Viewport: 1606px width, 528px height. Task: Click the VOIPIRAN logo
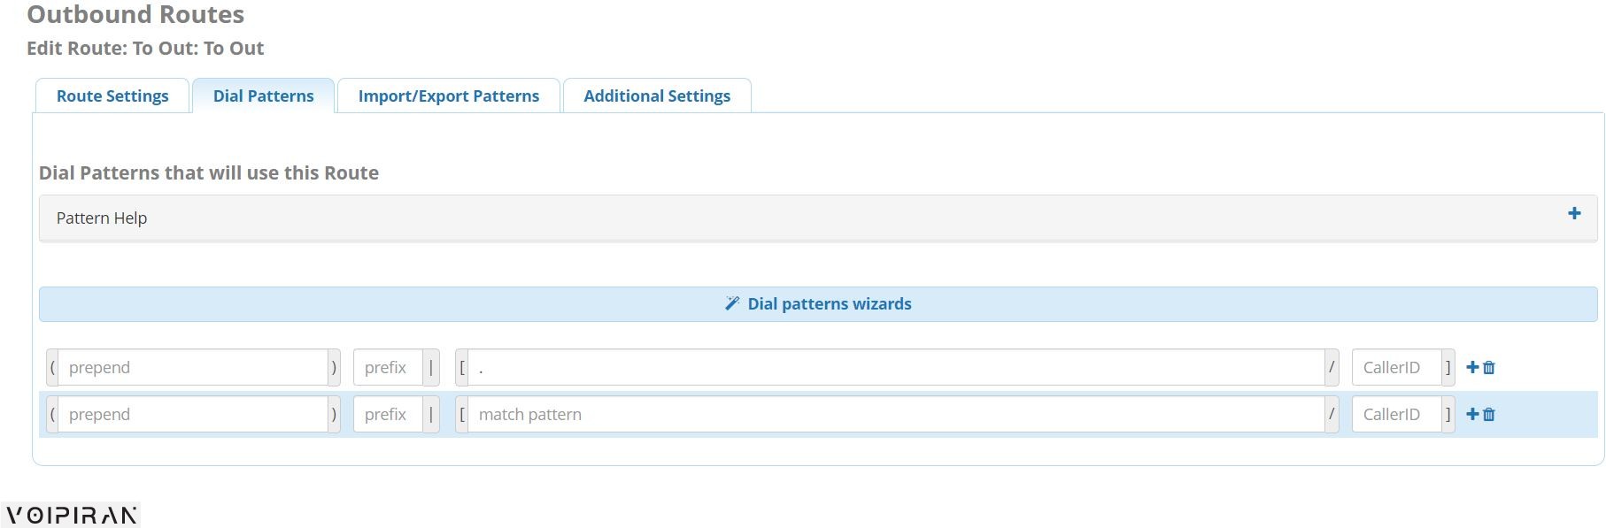(71, 515)
